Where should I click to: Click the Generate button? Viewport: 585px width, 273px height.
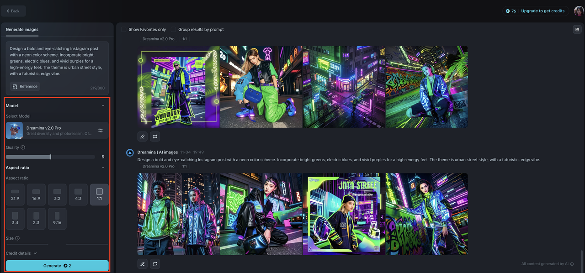click(x=57, y=266)
